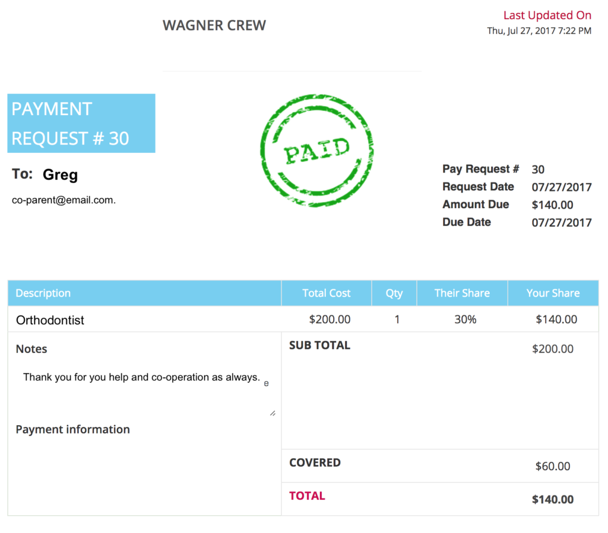Select the Payment information section
Image resolution: width=608 pixels, height=533 pixels.
point(72,429)
